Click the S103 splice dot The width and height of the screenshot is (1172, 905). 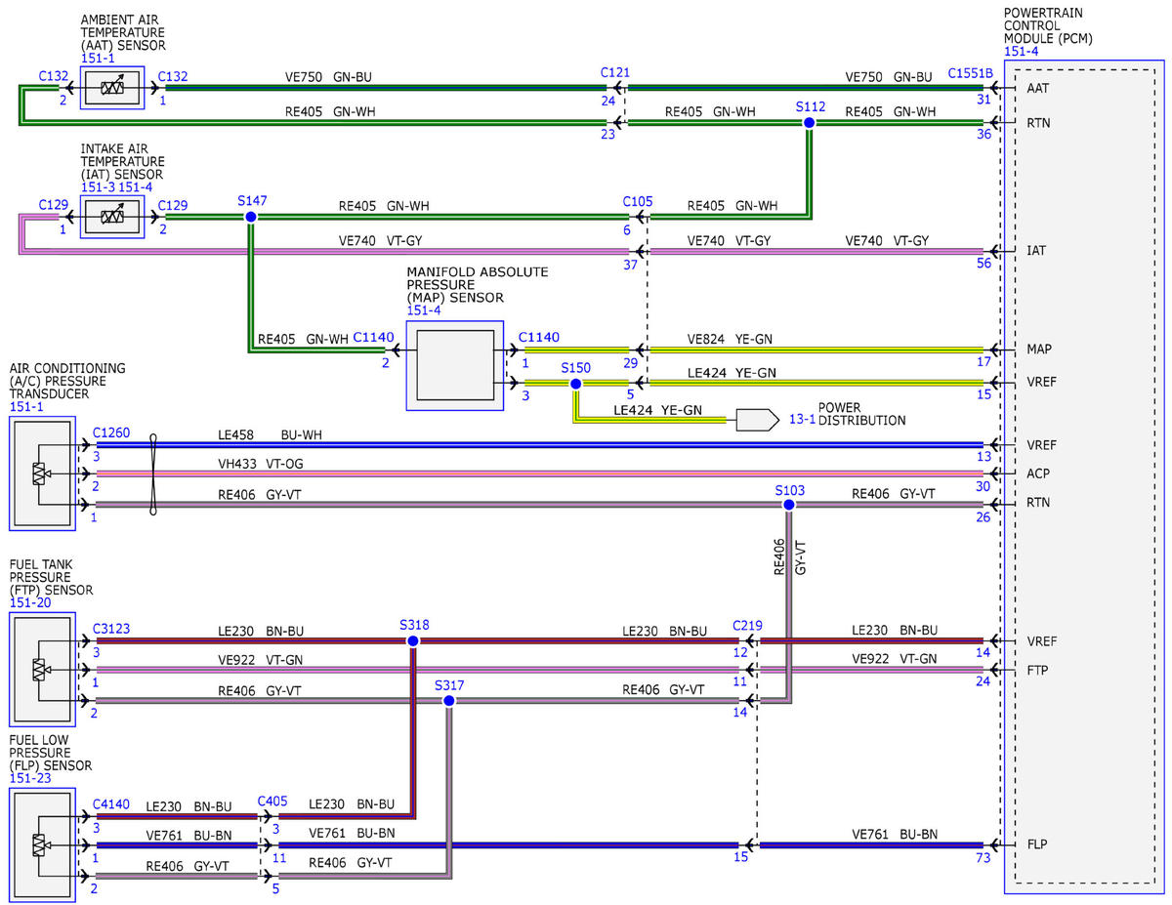(x=788, y=505)
